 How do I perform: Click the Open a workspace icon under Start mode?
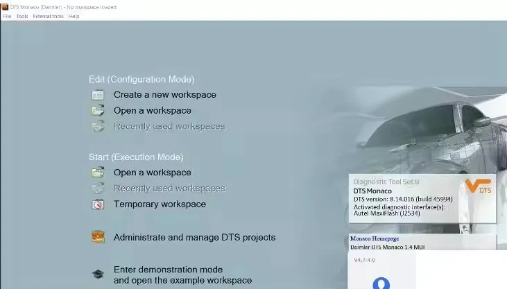tap(98, 173)
